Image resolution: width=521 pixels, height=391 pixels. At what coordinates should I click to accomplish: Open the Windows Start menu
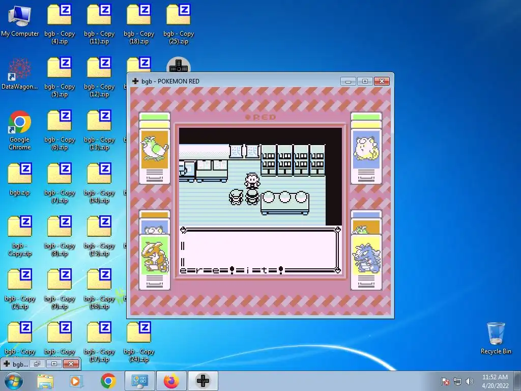pos(13,381)
